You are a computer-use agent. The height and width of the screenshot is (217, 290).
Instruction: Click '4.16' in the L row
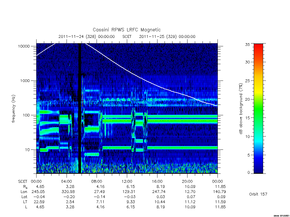101,207
